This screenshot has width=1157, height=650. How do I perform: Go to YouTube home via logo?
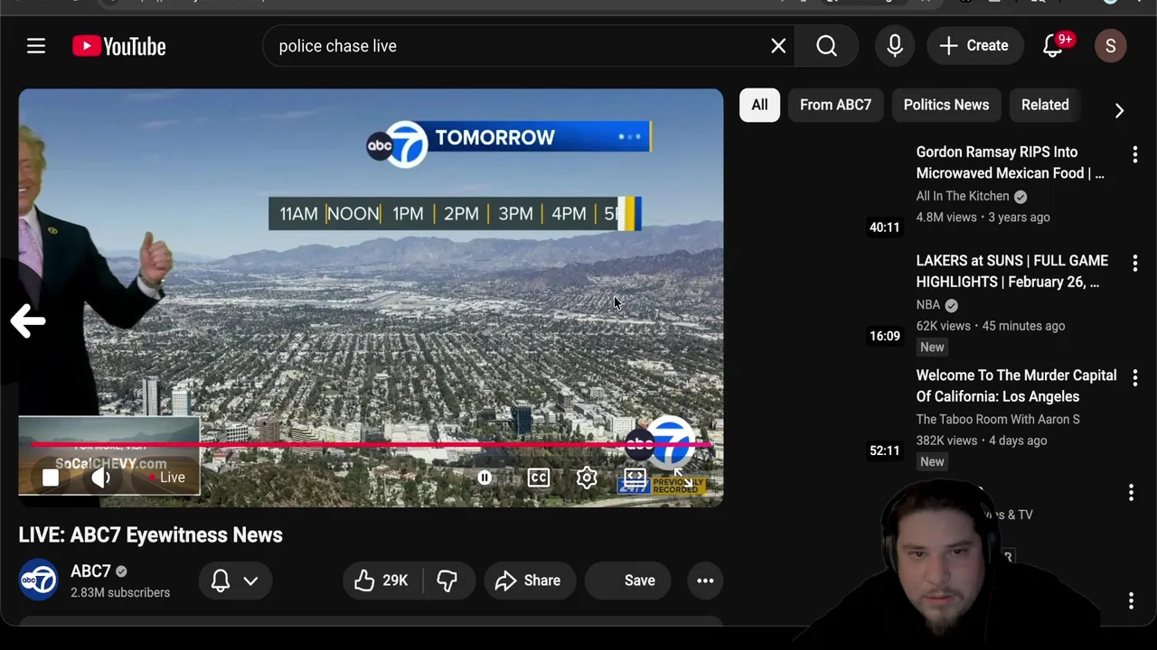click(119, 46)
